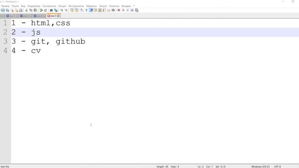Click "Ln : 2" in the status bar
This screenshot has height=168, width=299.
tap(200, 167)
